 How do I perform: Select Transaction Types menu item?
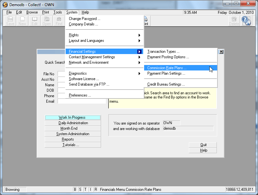tap(180, 51)
